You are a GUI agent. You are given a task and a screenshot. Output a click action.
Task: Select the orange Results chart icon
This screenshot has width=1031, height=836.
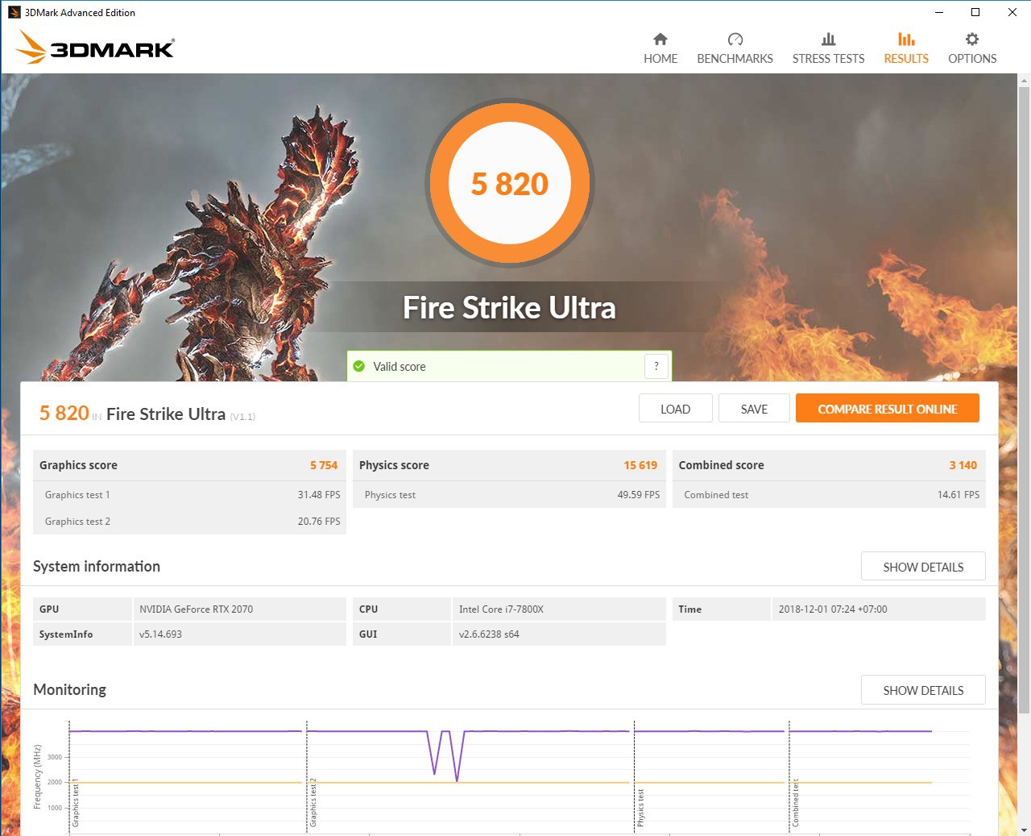click(x=906, y=40)
